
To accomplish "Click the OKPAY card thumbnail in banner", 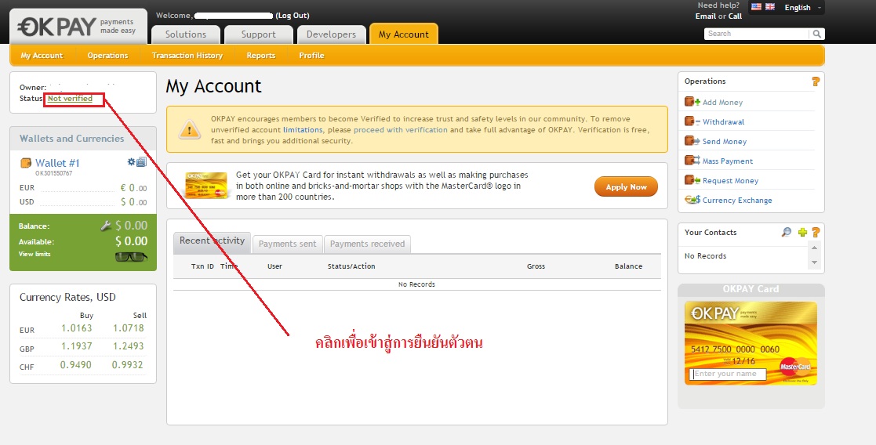I will pyautogui.click(x=206, y=186).
